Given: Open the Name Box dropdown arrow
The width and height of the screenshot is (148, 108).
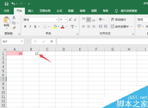Looking at the screenshot, I should tap(22, 41).
